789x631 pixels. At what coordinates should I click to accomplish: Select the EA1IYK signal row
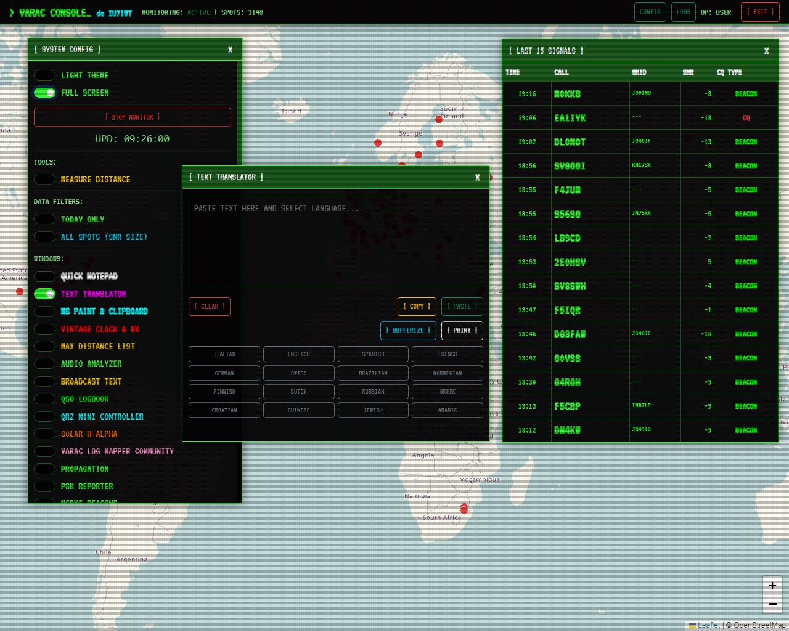coord(640,118)
